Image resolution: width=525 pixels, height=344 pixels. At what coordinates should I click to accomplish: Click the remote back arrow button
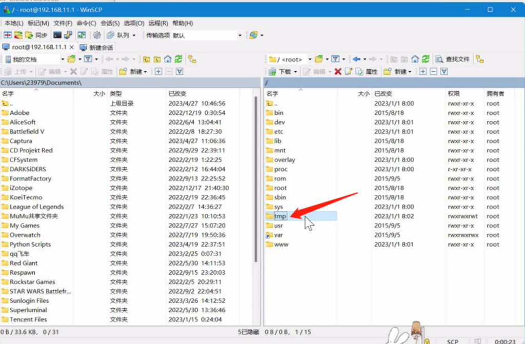(x=356, y=59)
